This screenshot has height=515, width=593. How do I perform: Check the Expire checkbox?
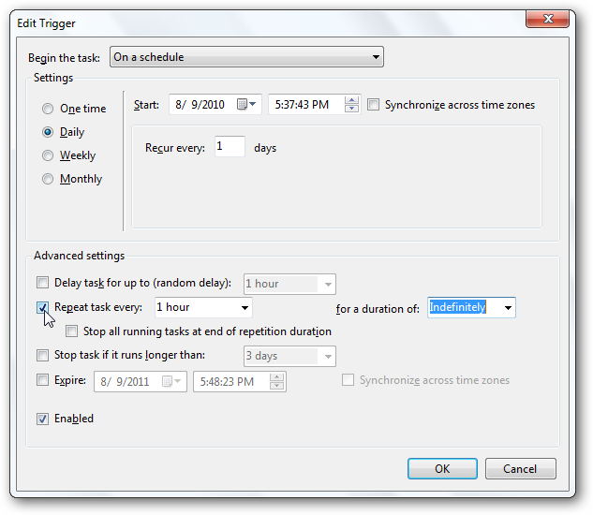(x=42, y=379)
